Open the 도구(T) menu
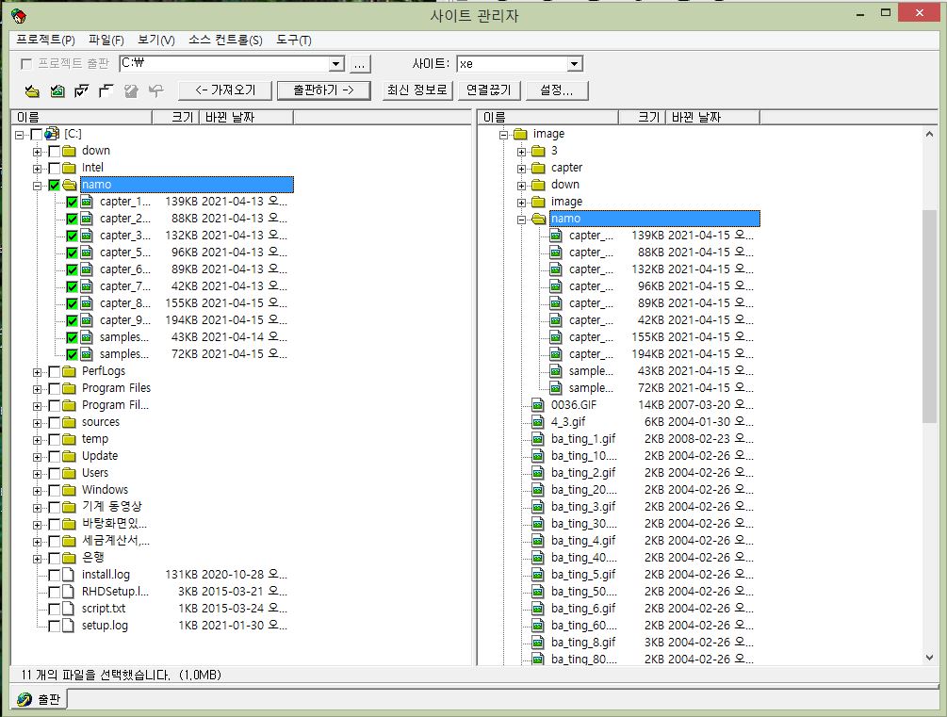This screenshot has height=717, width=947. pyautogui.click(x=294, y=40)
